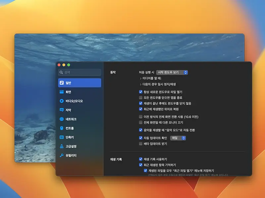Image resolution: width=265 pixels, height=198 pixels.
Task: Click the 동작 section label
Action: [x=113, y=72]
